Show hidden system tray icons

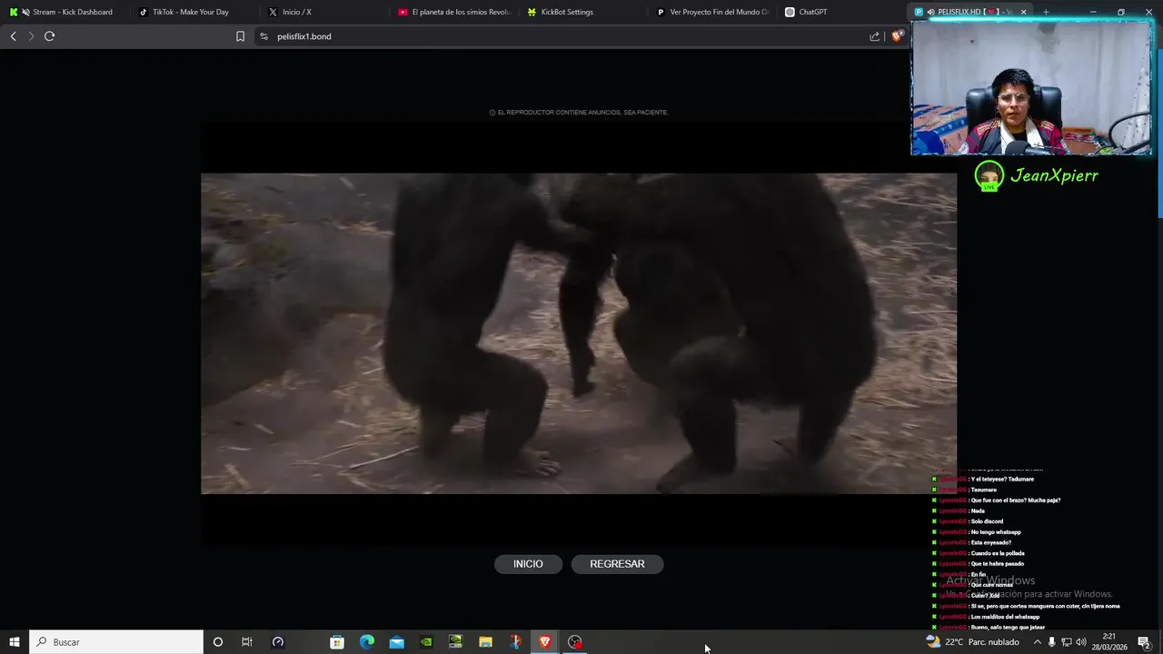coord(1037,642)
